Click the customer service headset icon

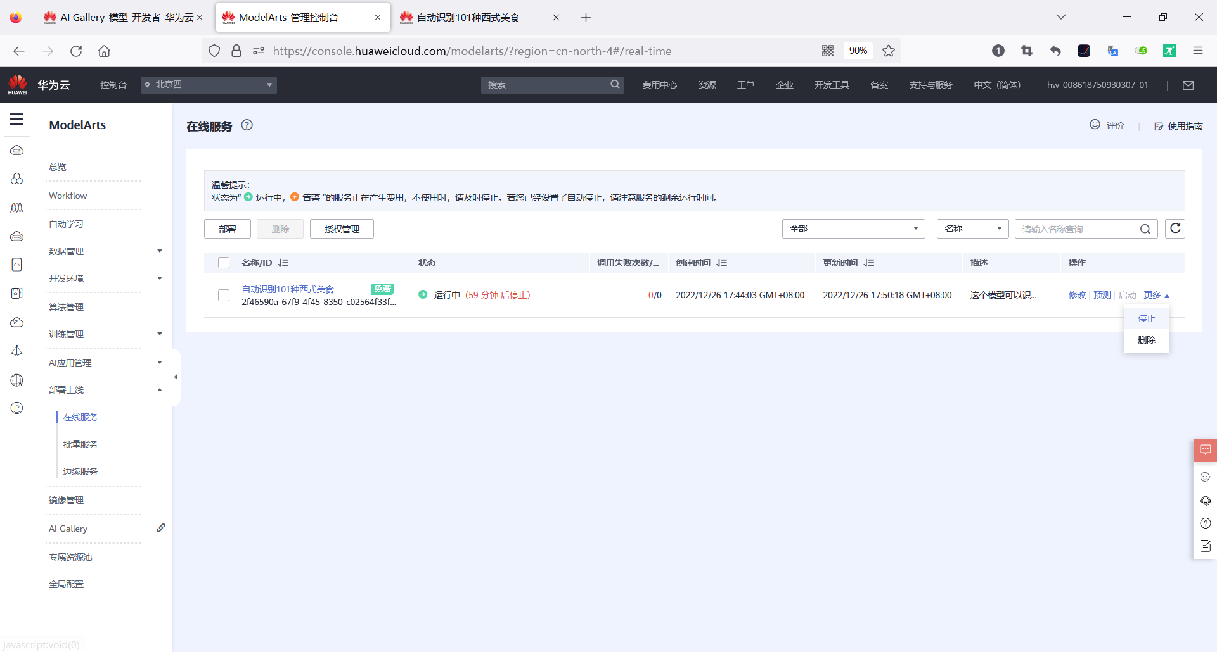[1206, 501]
